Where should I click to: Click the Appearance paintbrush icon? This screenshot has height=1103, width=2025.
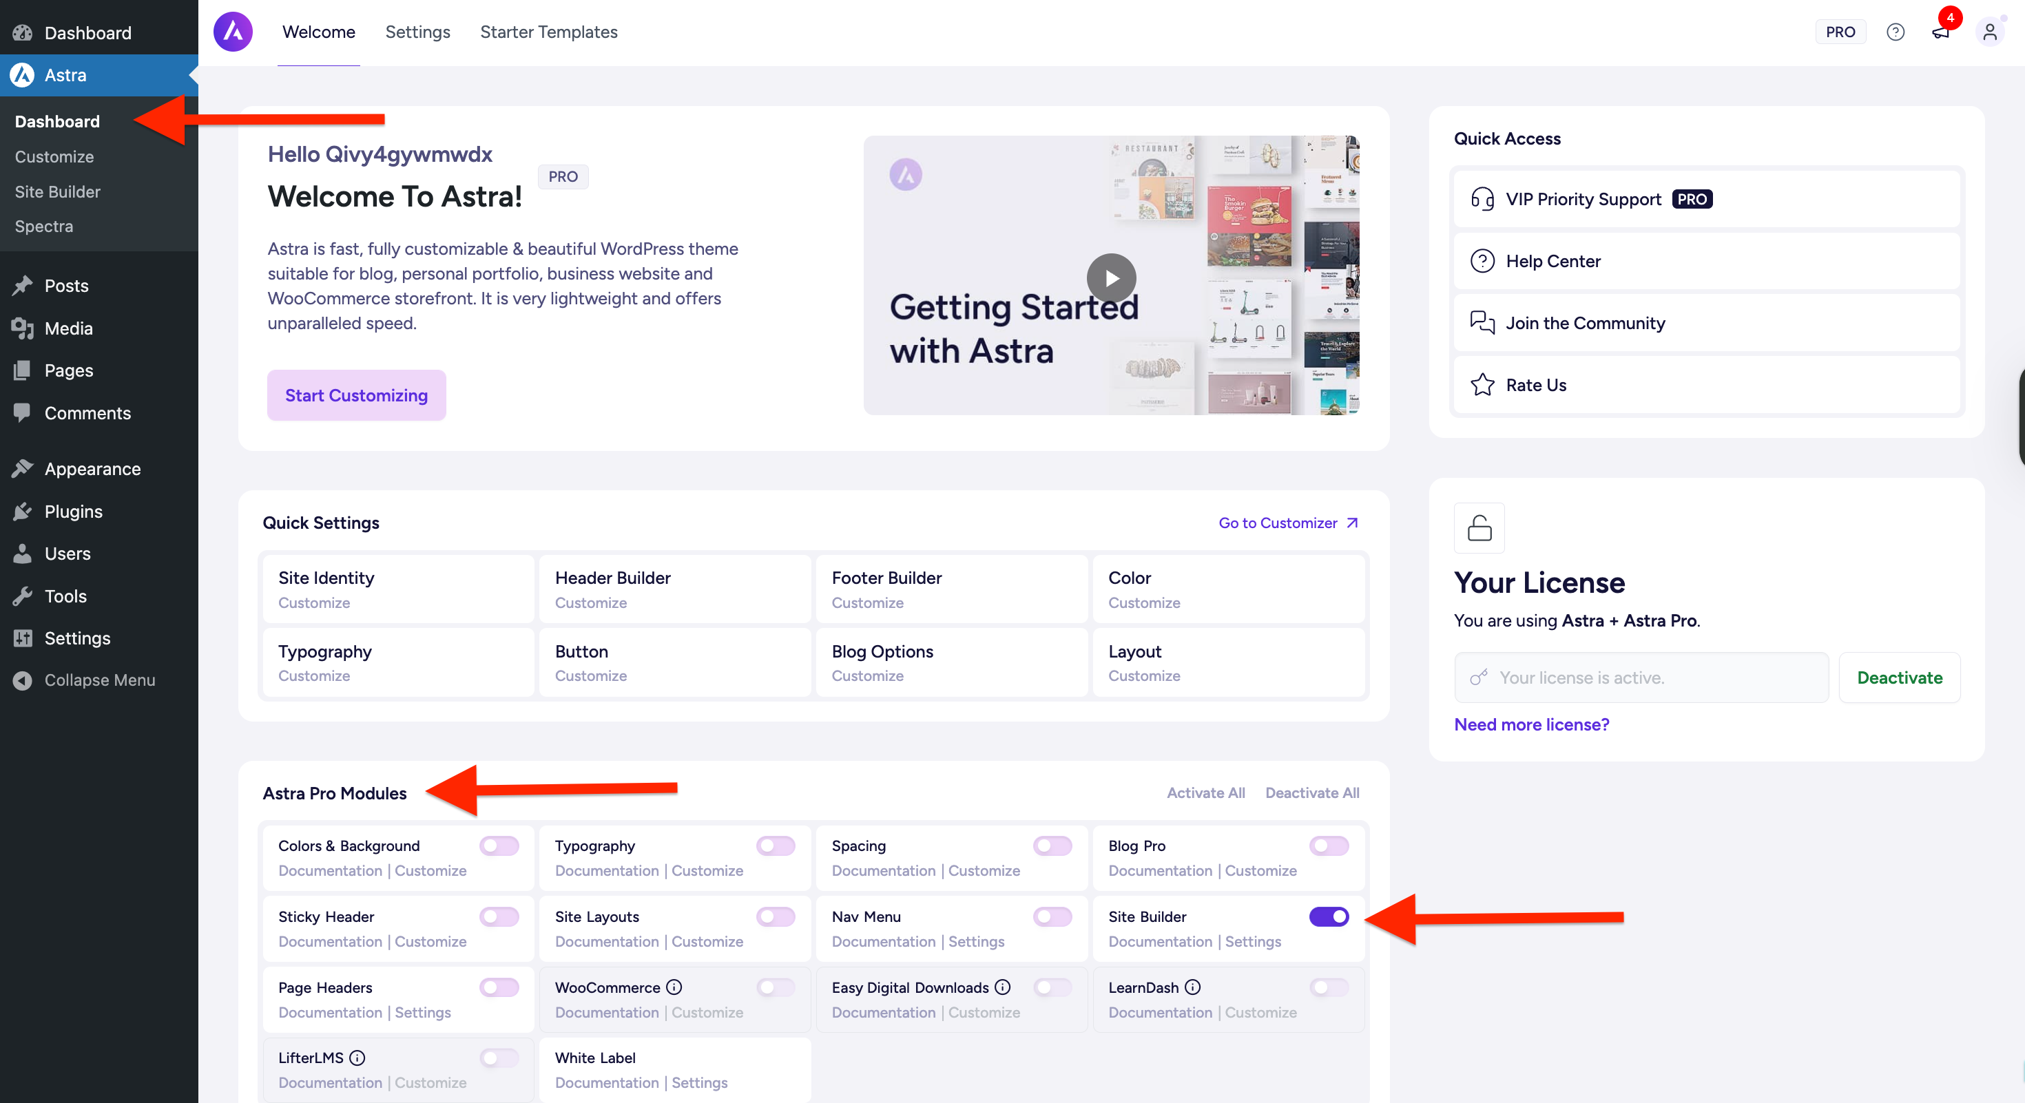click(22, 469)
